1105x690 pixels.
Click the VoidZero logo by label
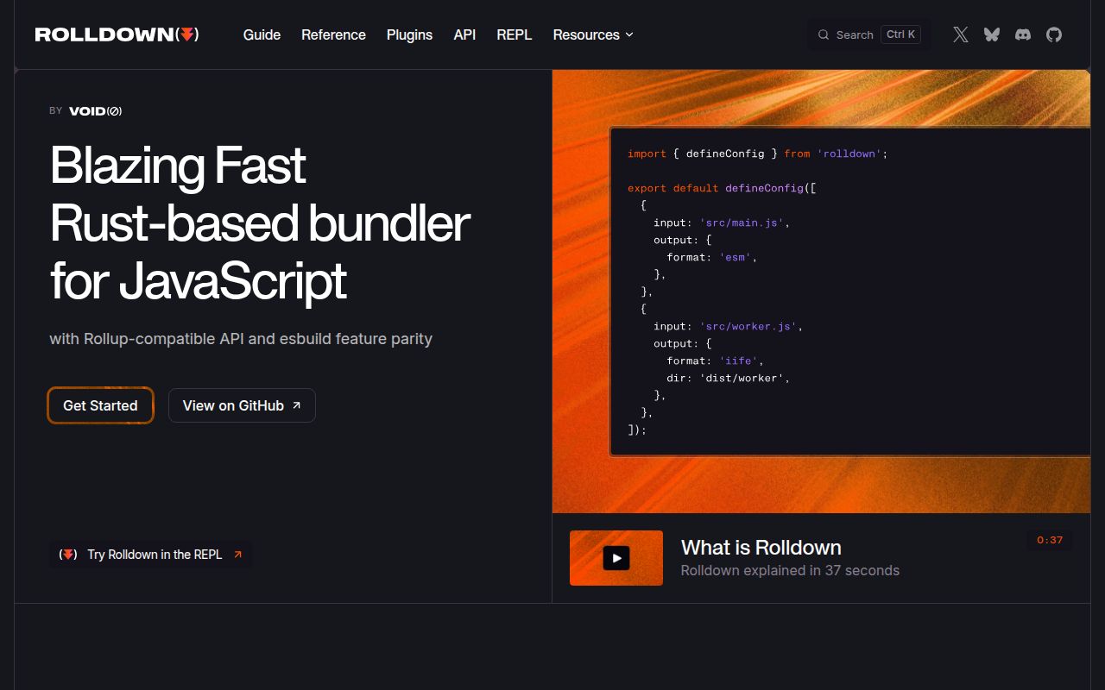(95, 110)
